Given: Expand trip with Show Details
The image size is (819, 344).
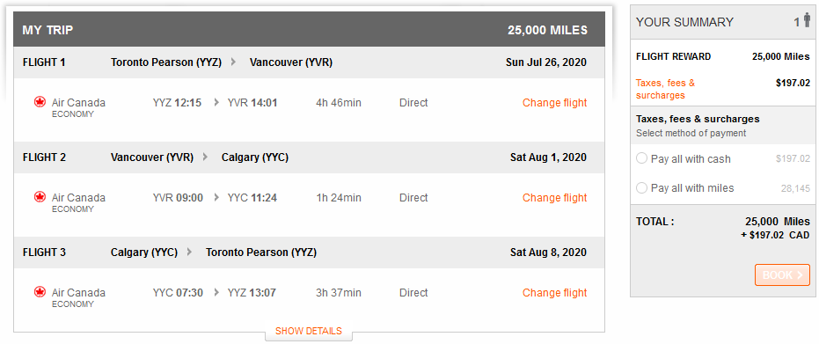Looking at the screenshot, I should 309,331.
